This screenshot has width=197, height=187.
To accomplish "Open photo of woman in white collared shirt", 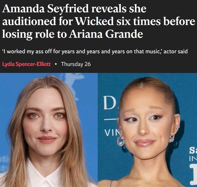I will [49, 130].
